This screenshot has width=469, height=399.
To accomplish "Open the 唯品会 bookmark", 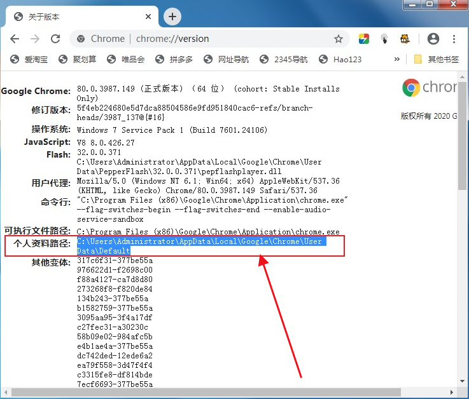I will click(x=125, y=60).
